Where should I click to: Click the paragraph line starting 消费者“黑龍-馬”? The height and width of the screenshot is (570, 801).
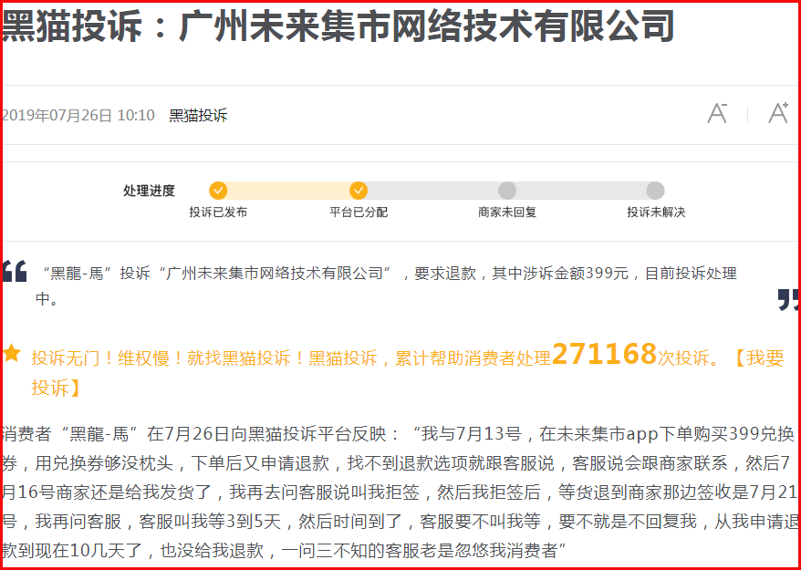coord(399,435)
